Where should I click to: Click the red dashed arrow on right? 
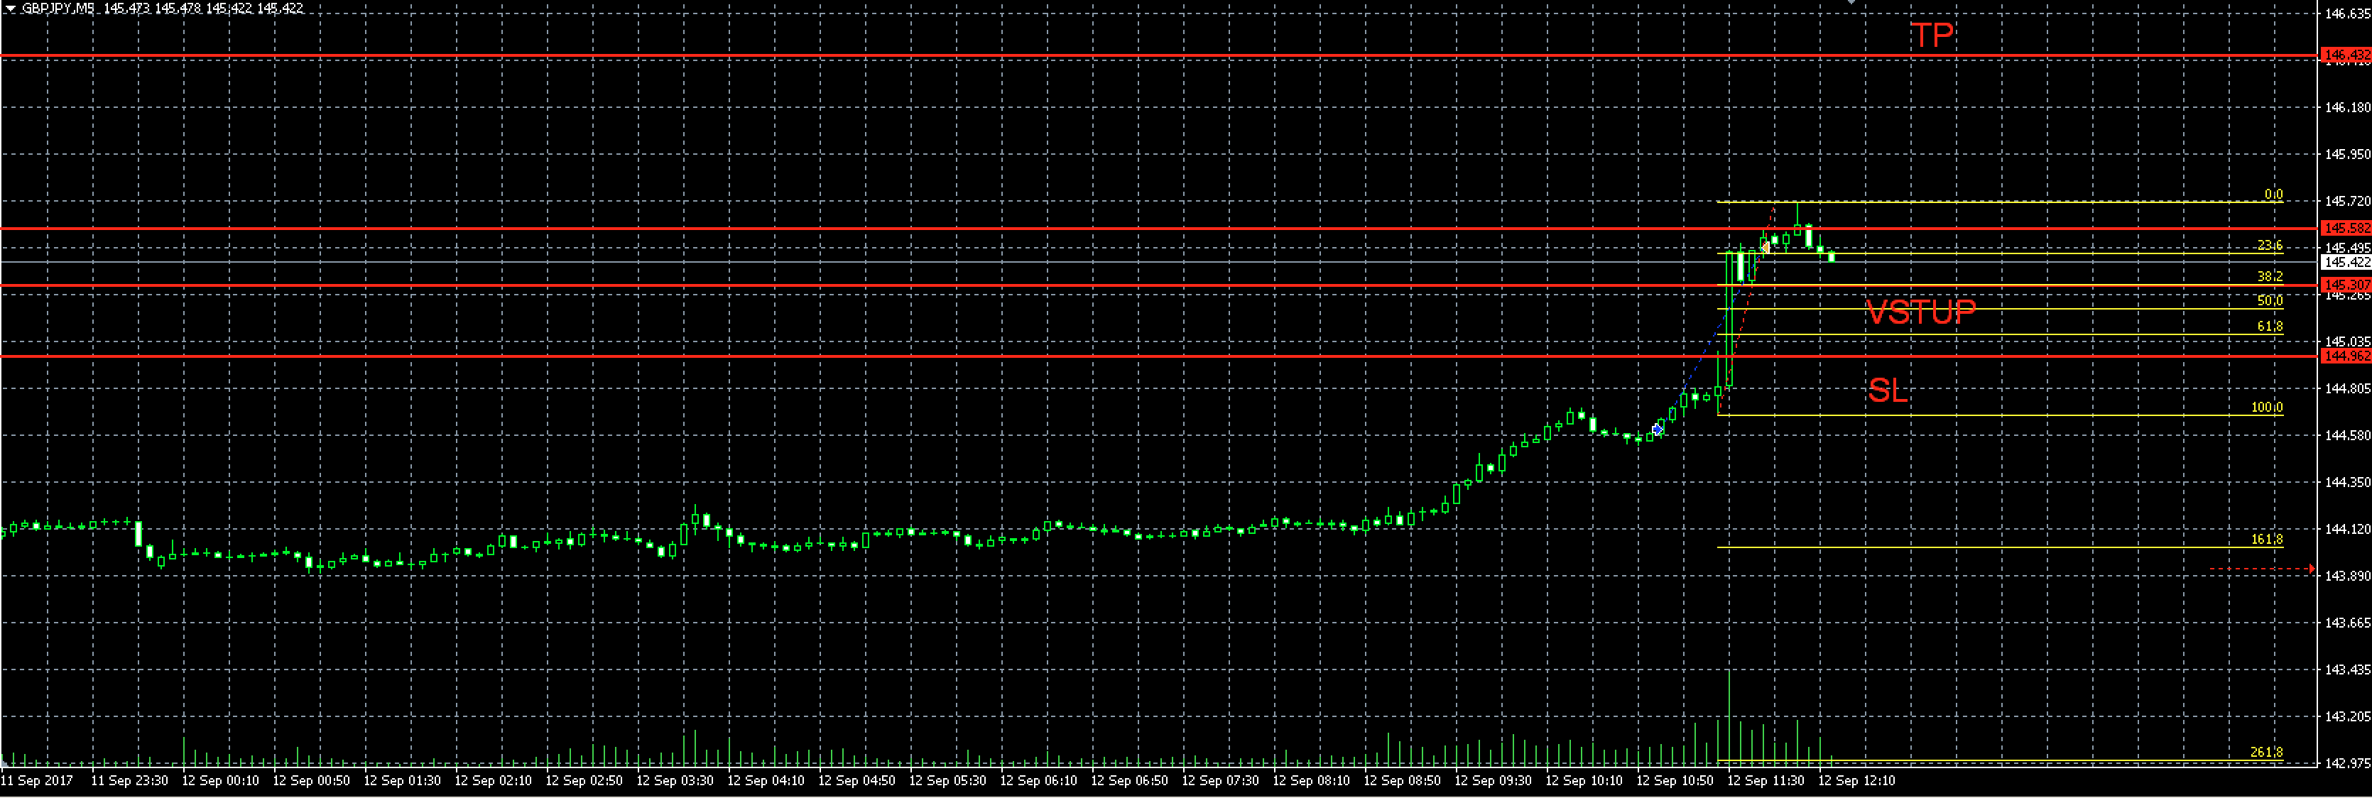(2310, 569)
